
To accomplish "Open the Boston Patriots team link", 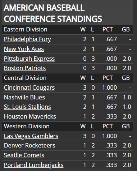I will [x=25, y=68].
